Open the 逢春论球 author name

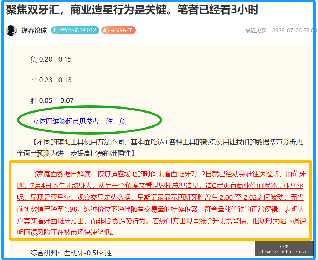(x=34, y=31)
